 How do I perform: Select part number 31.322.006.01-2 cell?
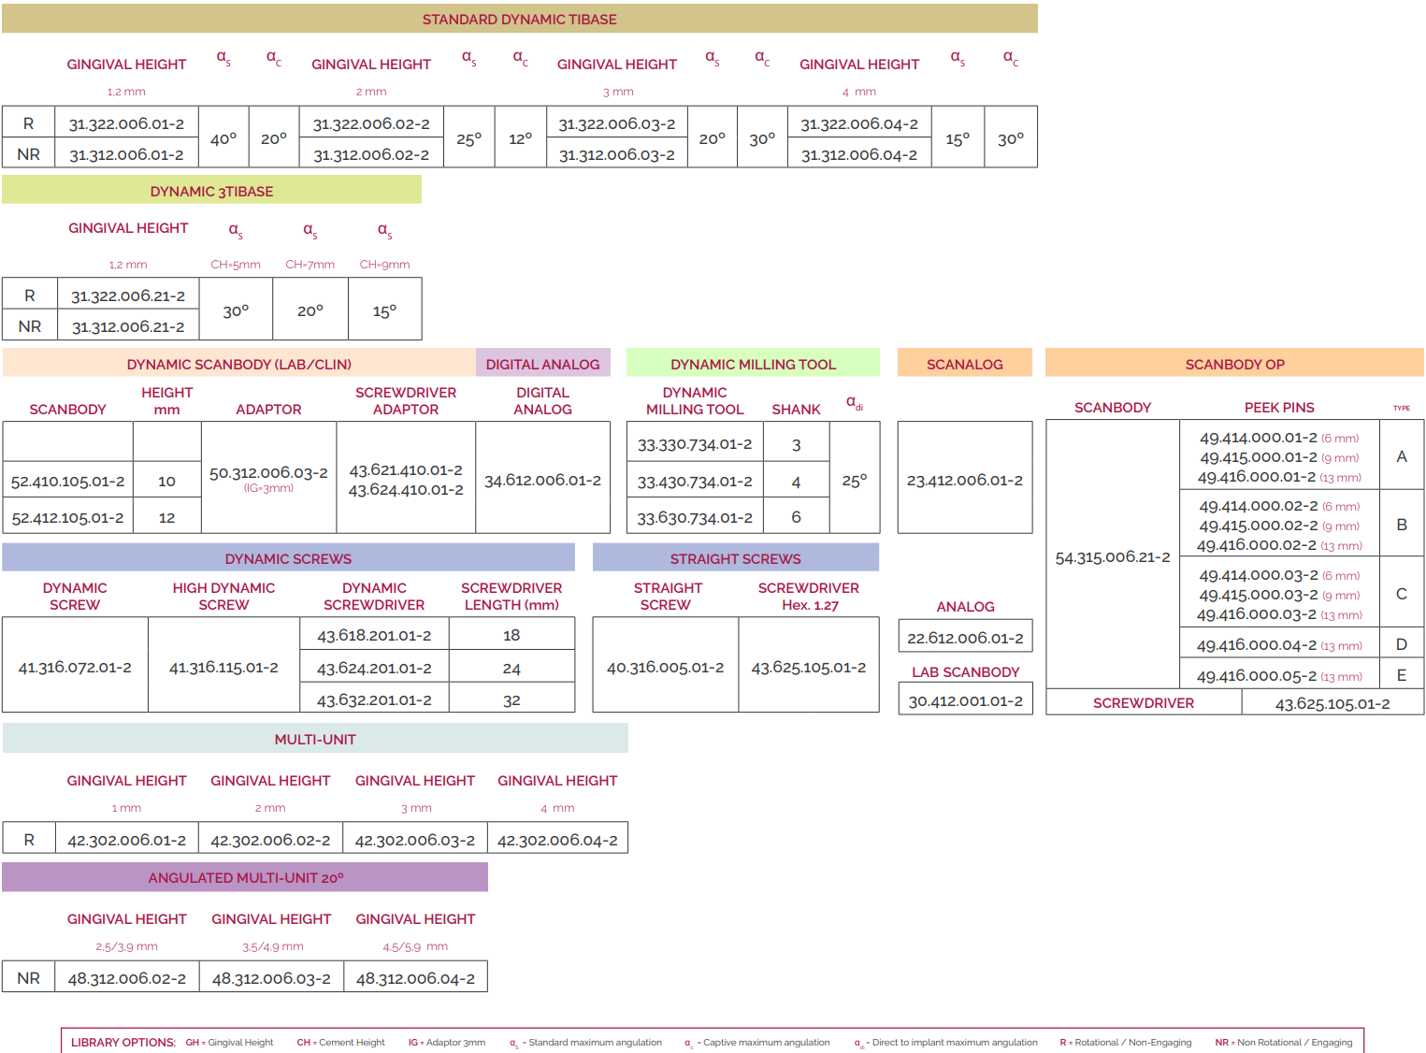click(126, 123)
